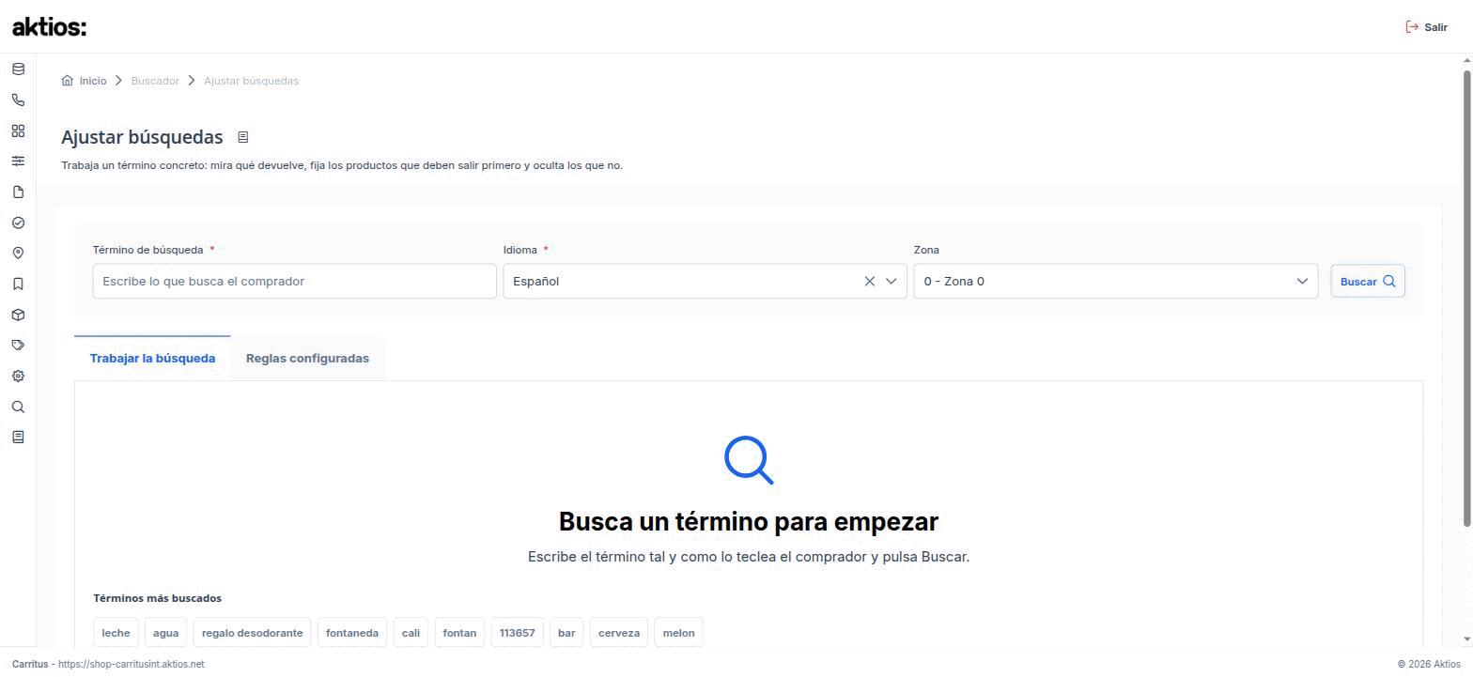
Task: Open the four-squares grid sidebar icon
Action: 18,131
